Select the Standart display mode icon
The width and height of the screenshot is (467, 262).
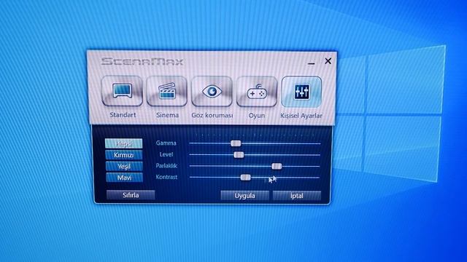(122, 91)
